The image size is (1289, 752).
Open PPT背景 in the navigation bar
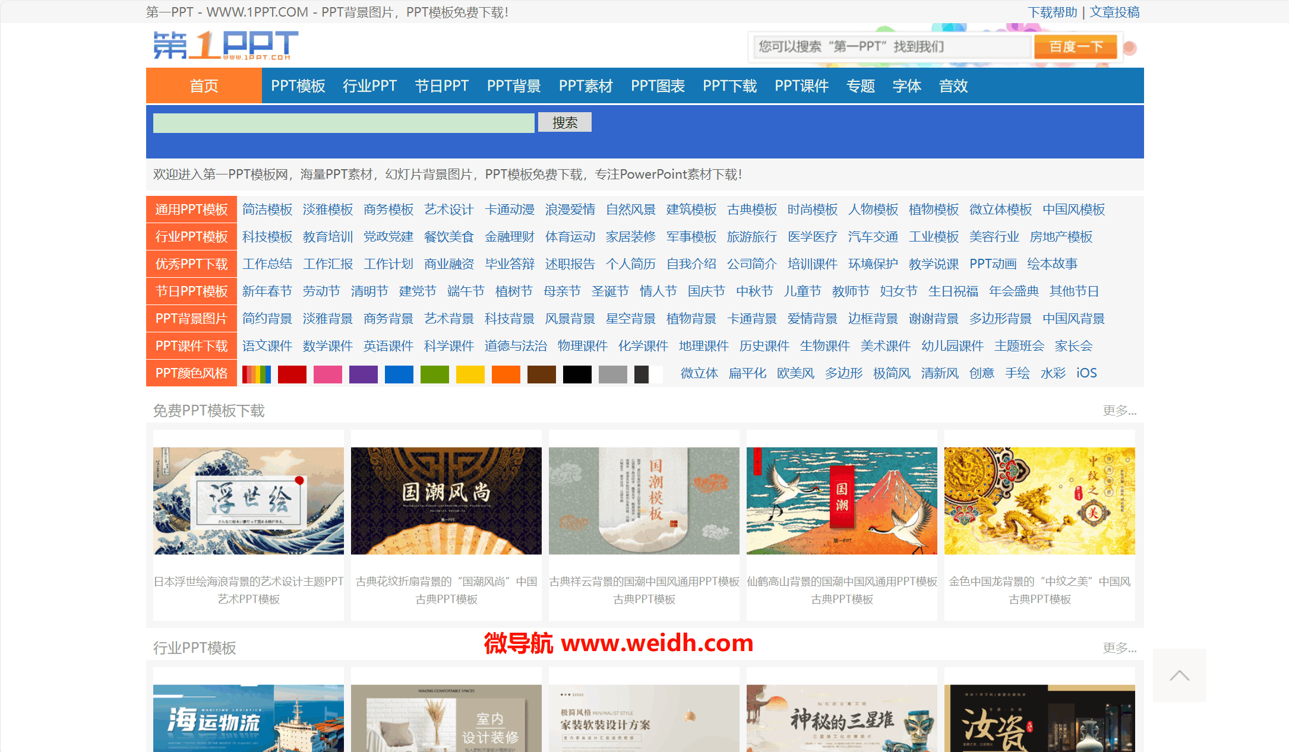click(x=514, y=86)
